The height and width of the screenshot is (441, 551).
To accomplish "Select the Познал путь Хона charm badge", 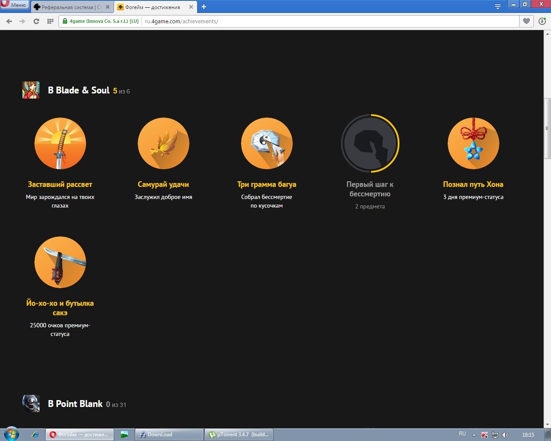I will pyautogui.click(x=474, y=143).
